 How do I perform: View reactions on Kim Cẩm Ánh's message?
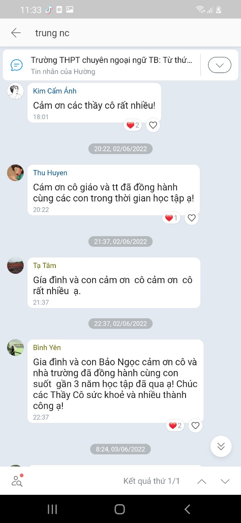[133, 125]
